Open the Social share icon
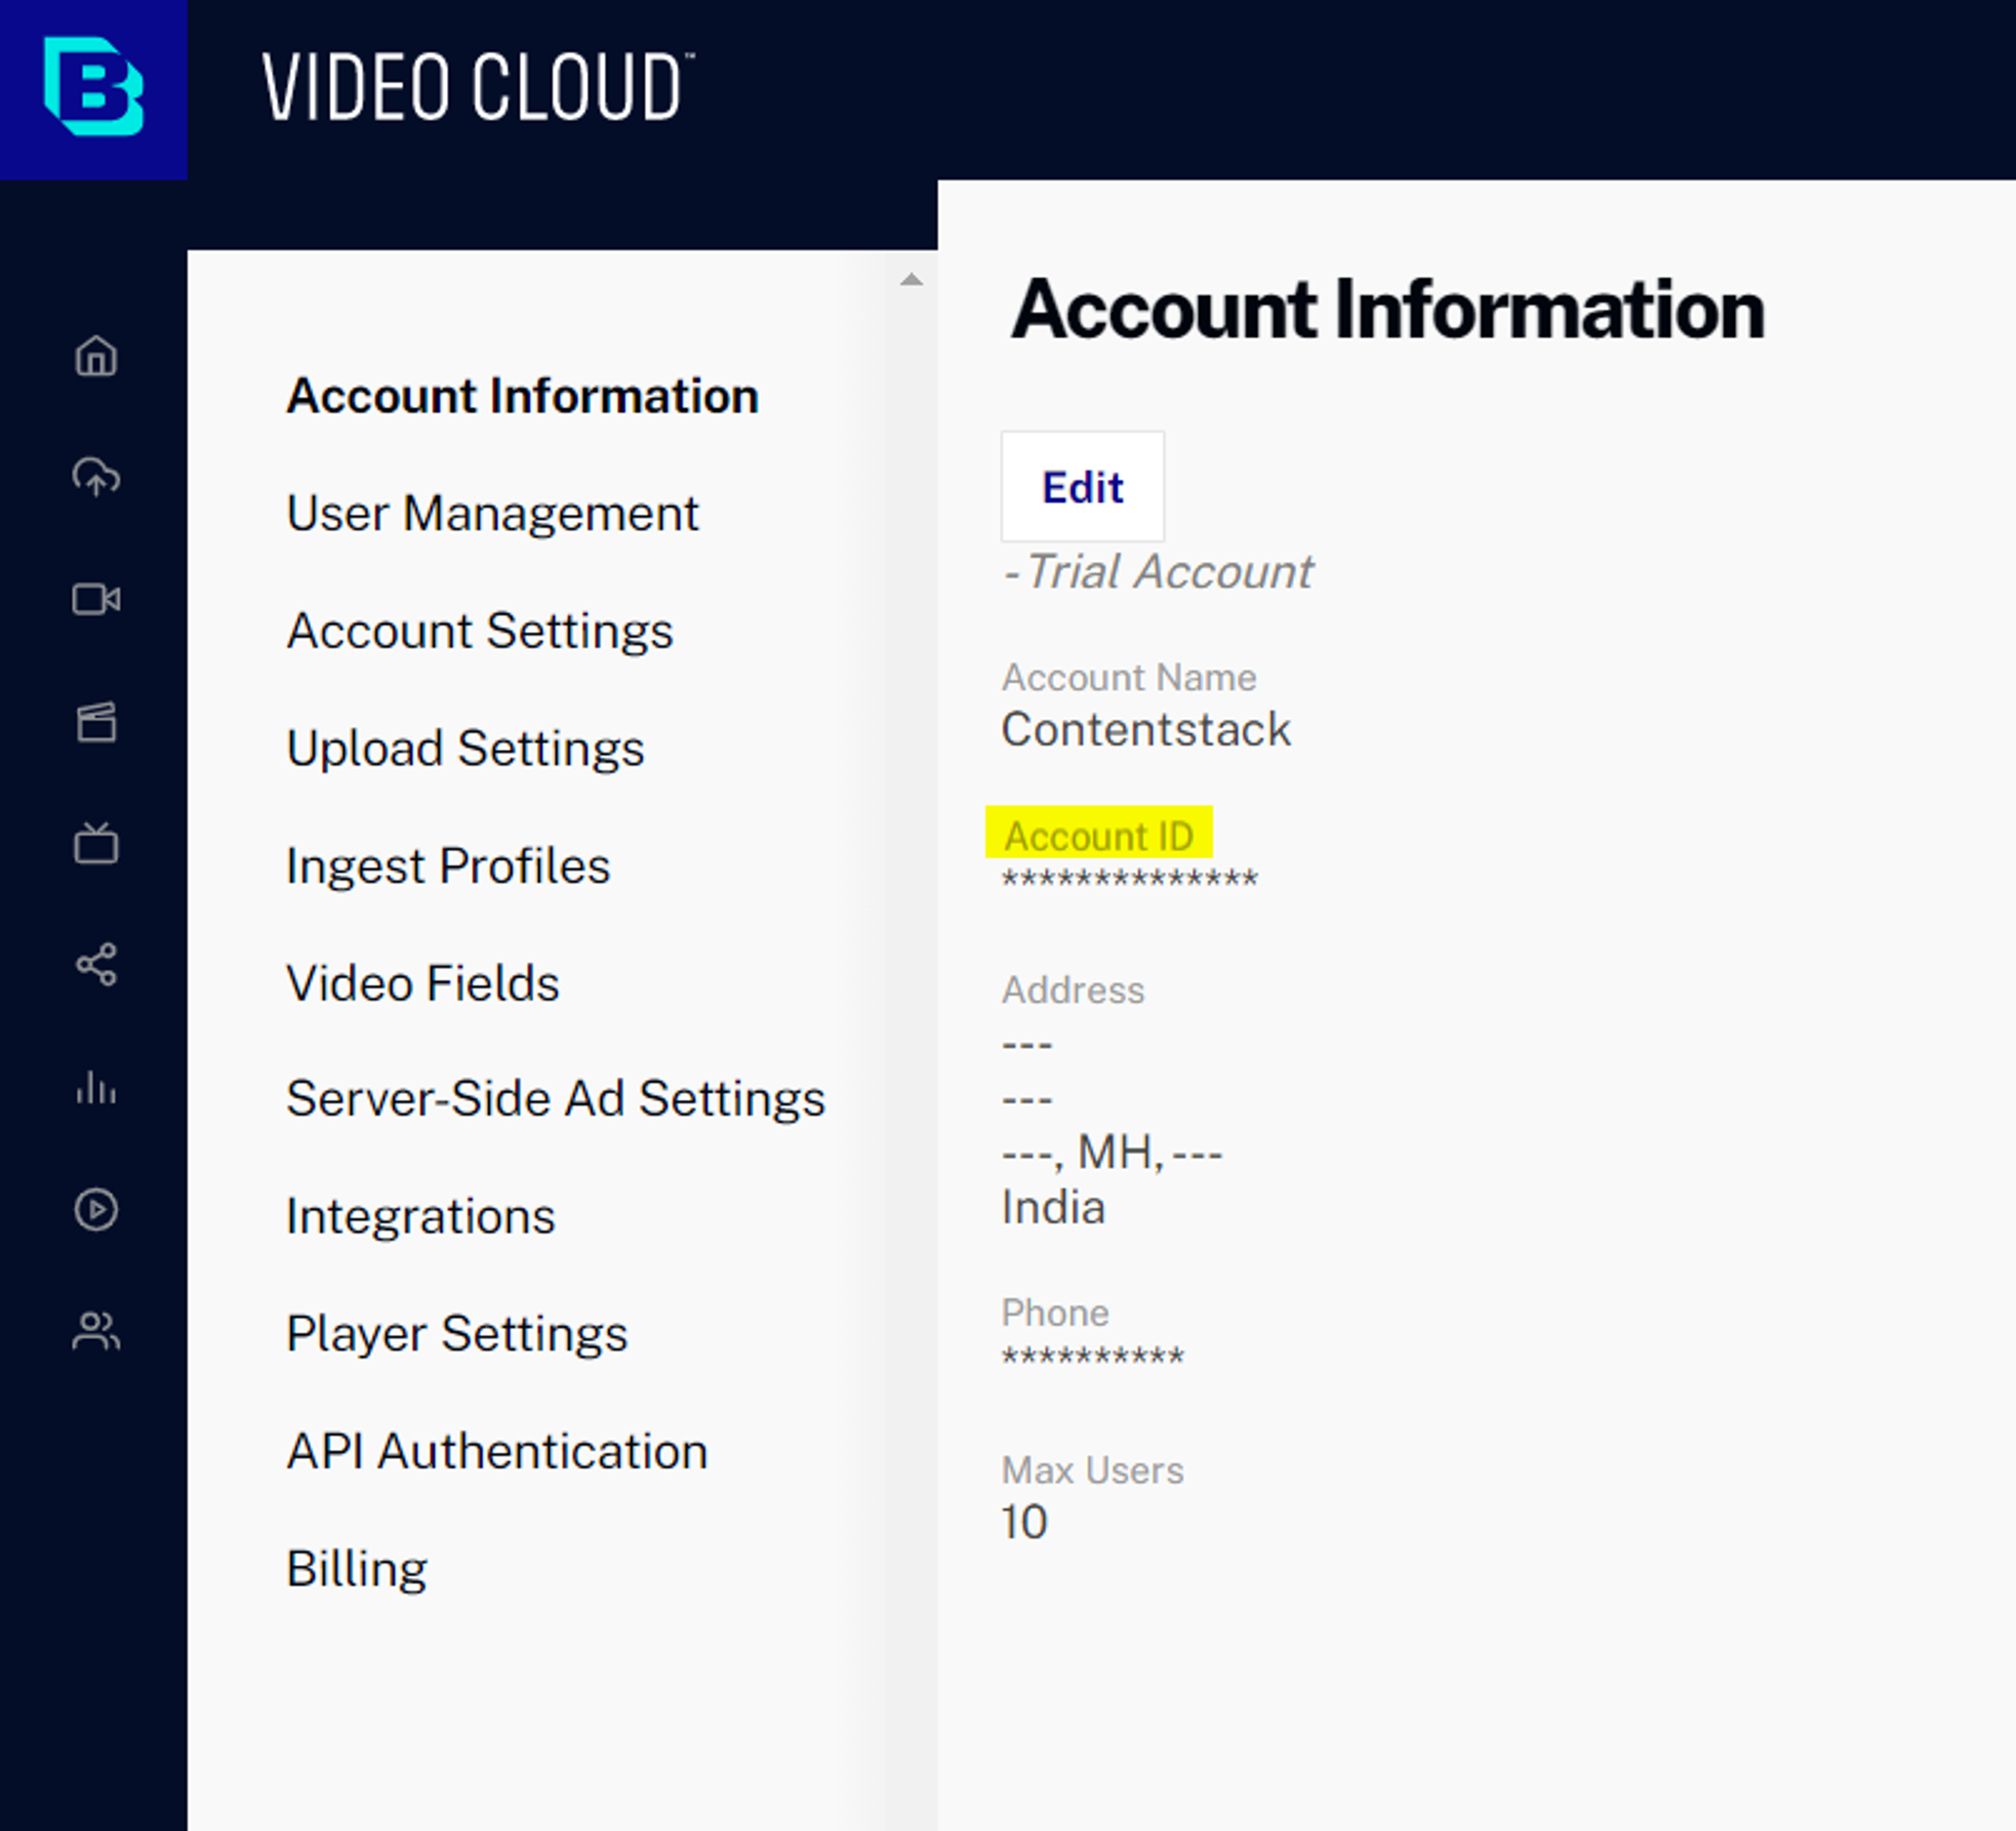This screenshot has height=1831, width=2016. (96, 965)
